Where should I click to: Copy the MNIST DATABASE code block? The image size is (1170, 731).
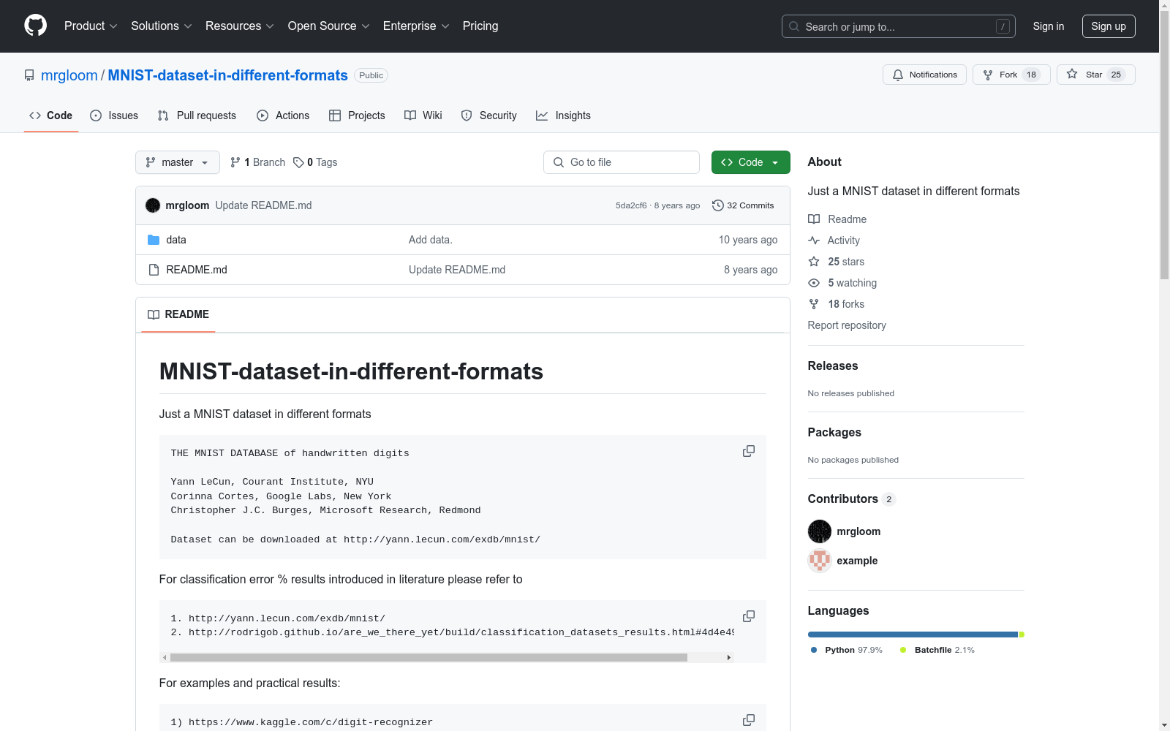749,451
